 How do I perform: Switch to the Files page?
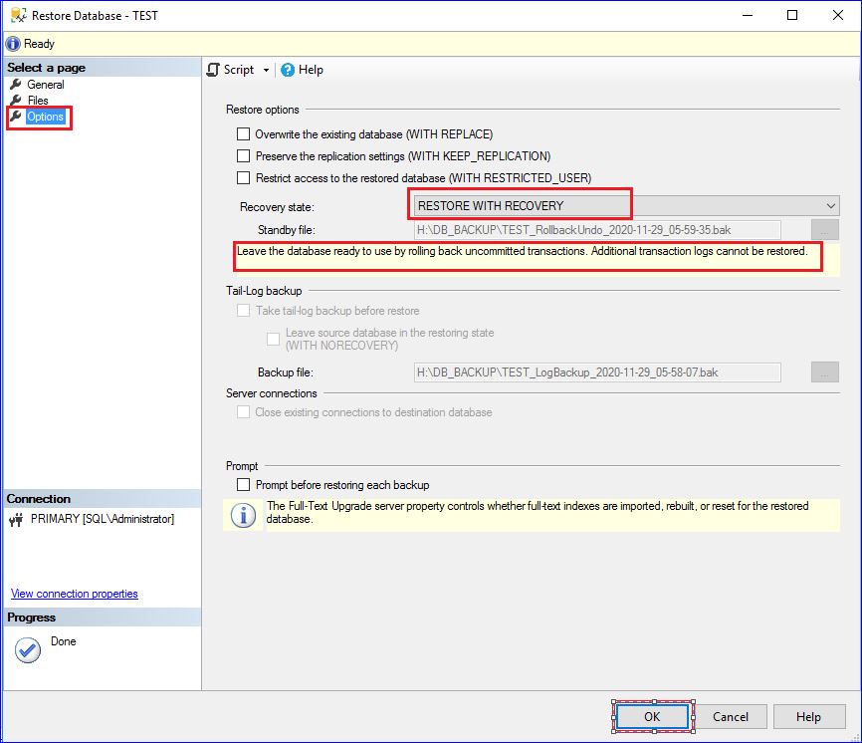[38, 101]
